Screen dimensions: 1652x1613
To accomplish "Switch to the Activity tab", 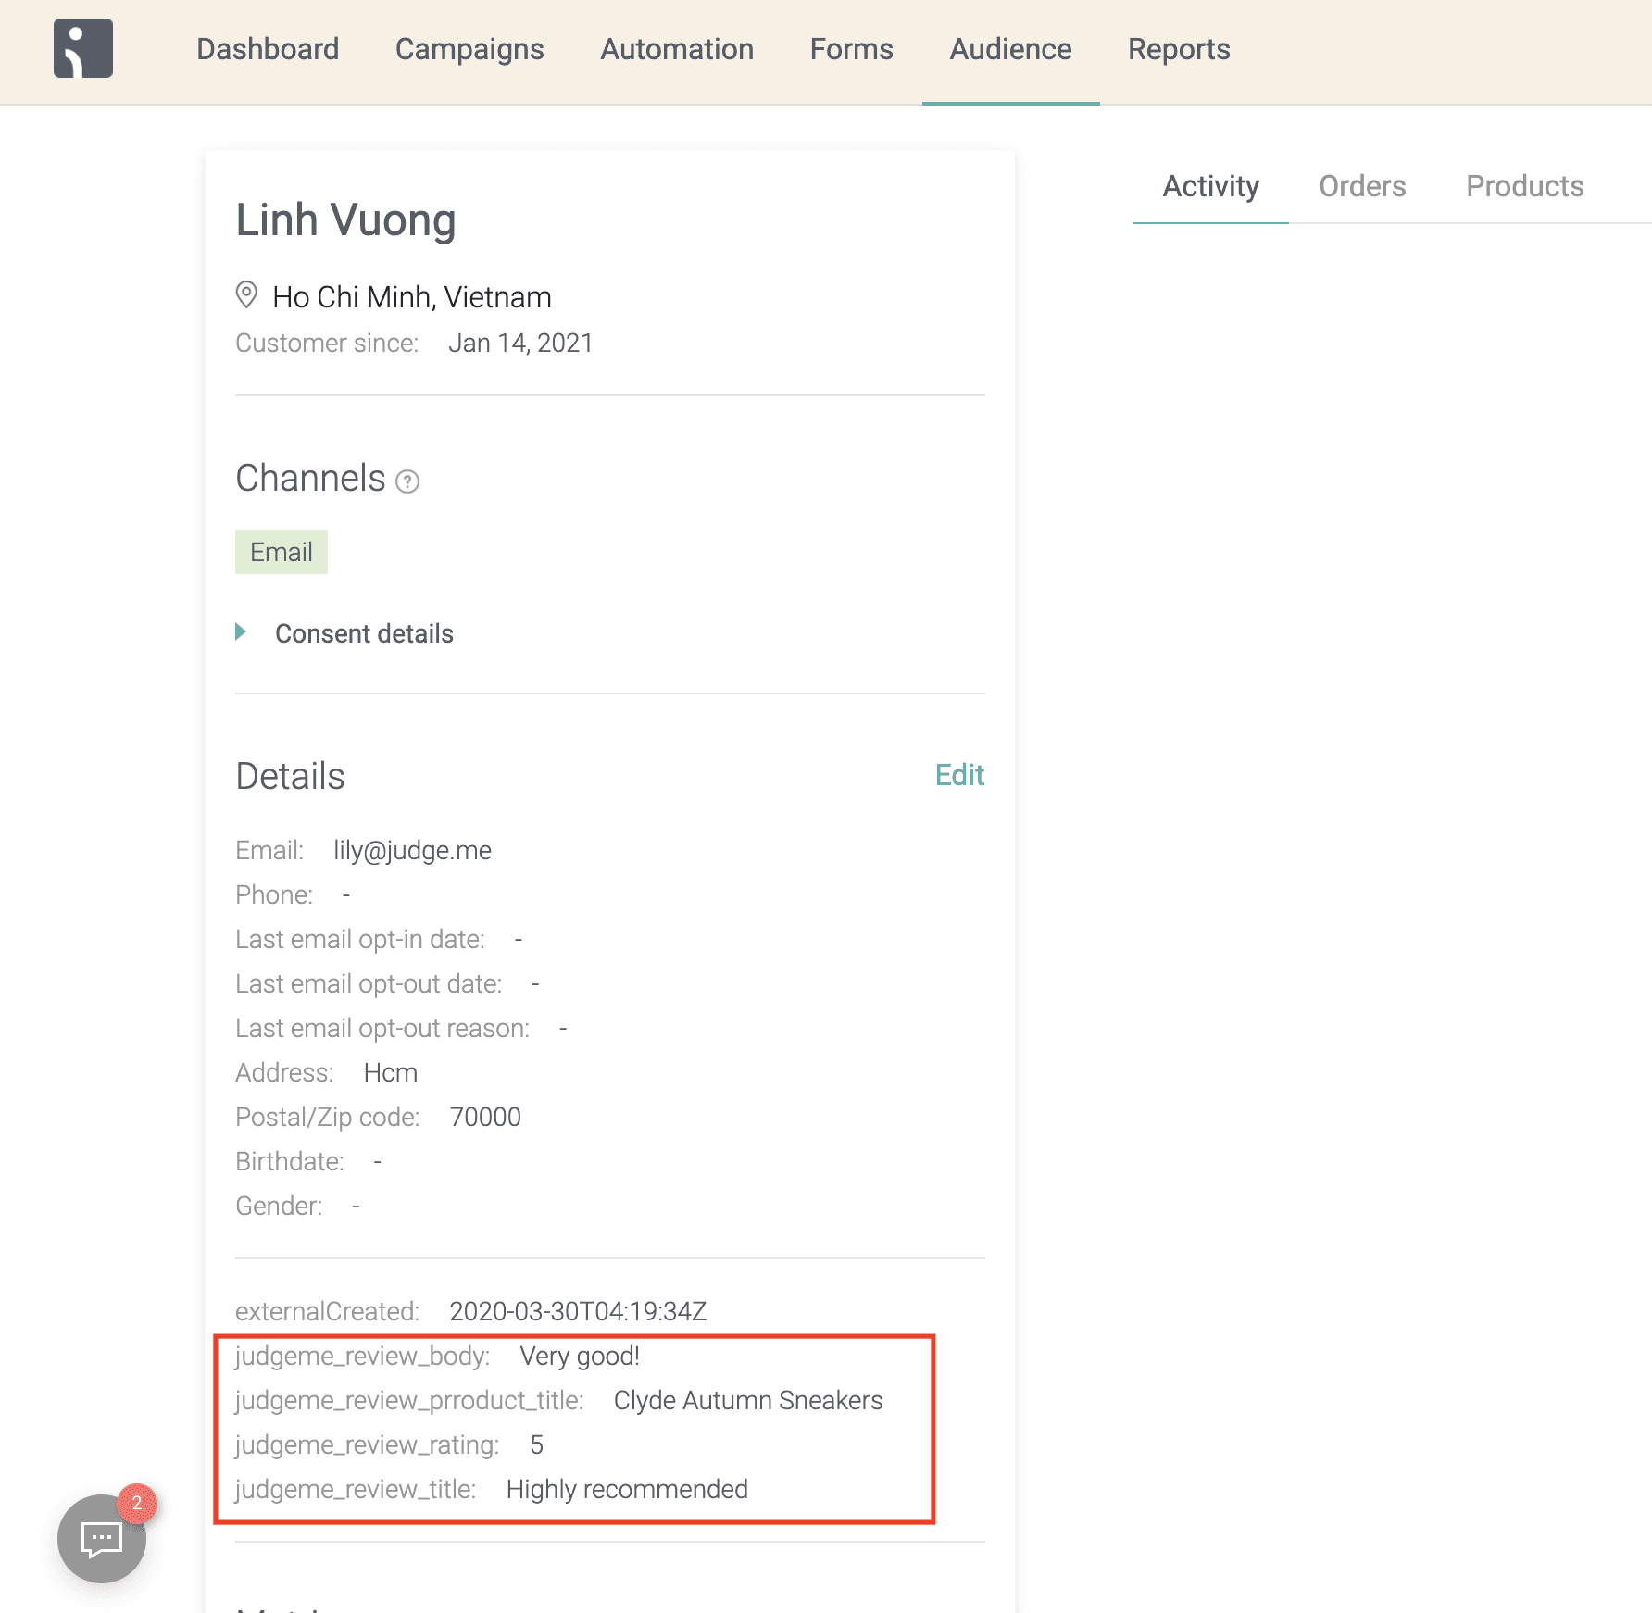I will coord(1210,186).
